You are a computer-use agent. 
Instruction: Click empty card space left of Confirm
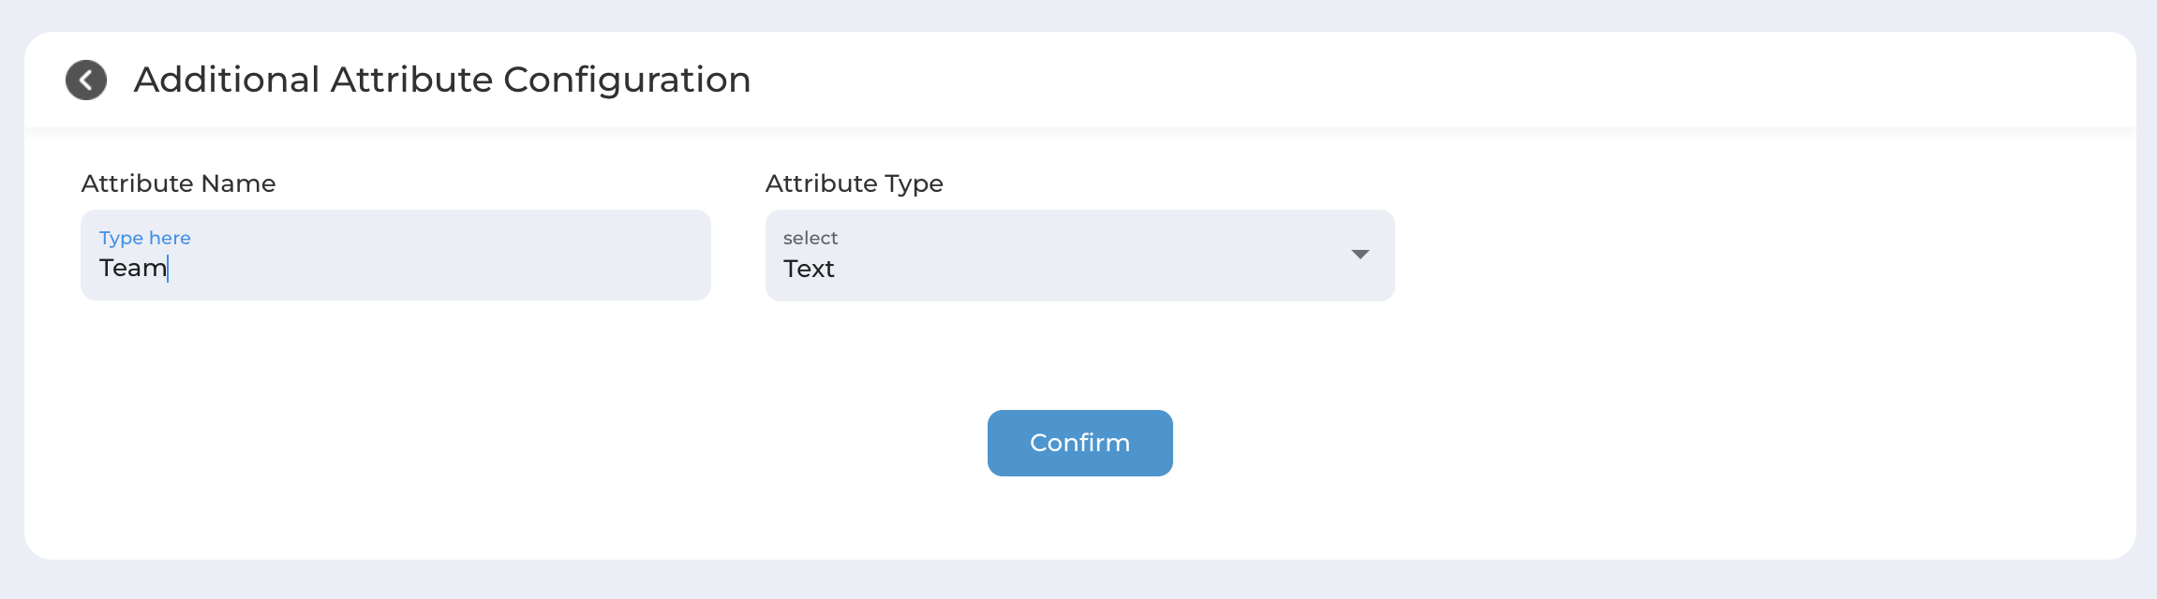pyautogui.click(x=515, y=443)
